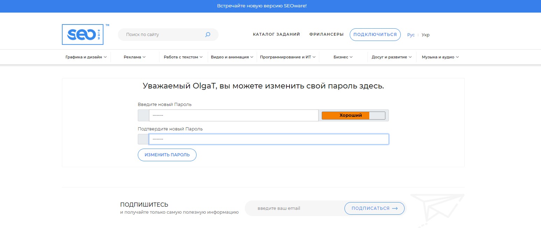Screen dimensions: 541x228
Task: Click the icon box beside confirm password field
Action: coord(143,139)
